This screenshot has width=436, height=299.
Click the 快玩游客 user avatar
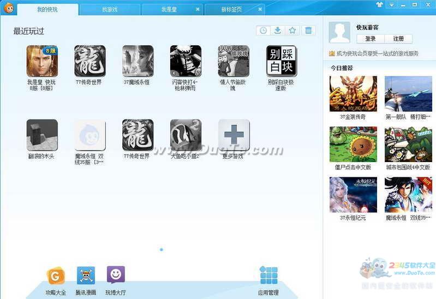point(339,33)
